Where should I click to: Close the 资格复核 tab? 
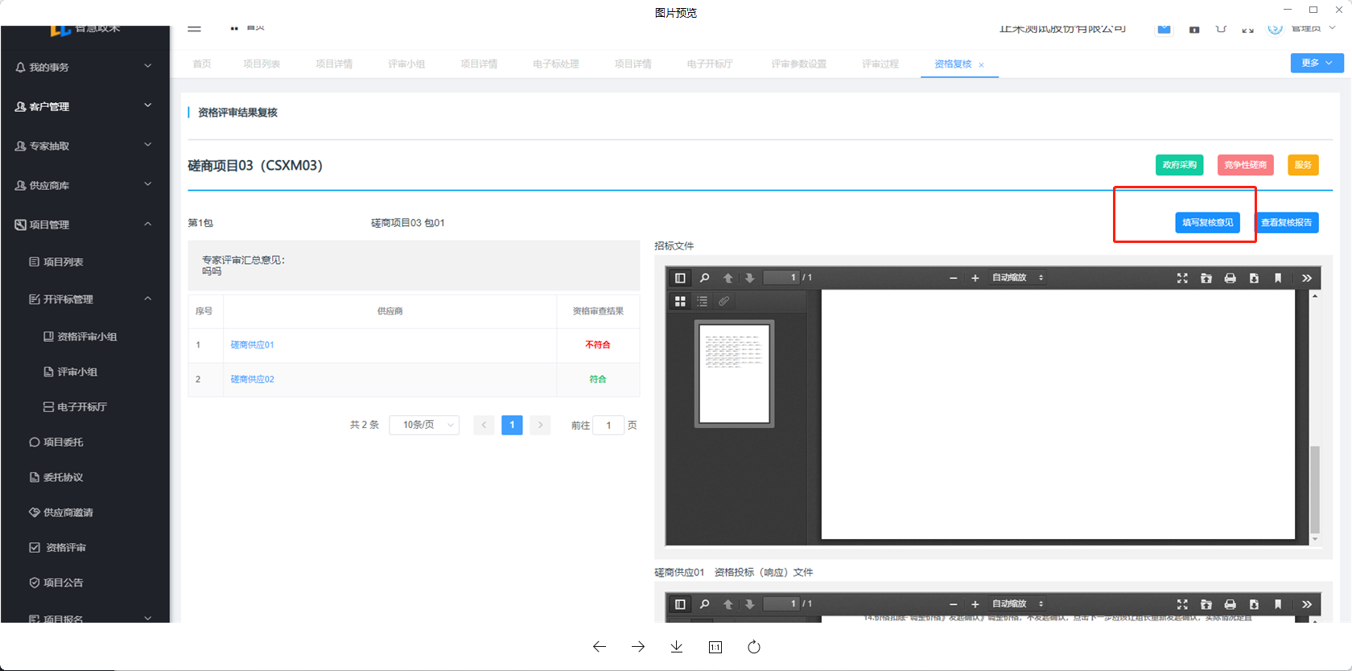[x=981, y=64]
